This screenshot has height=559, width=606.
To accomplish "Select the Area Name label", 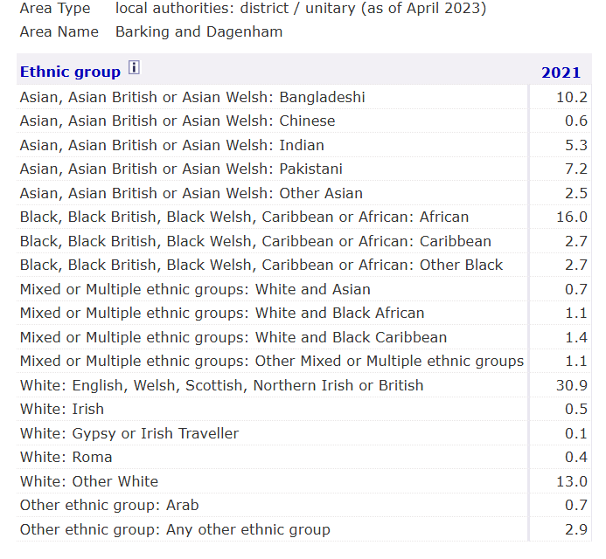I will tap(59, 32).
